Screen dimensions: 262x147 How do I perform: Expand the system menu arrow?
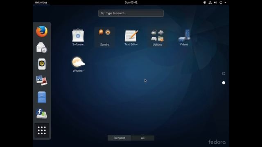(x=225, y=2)
